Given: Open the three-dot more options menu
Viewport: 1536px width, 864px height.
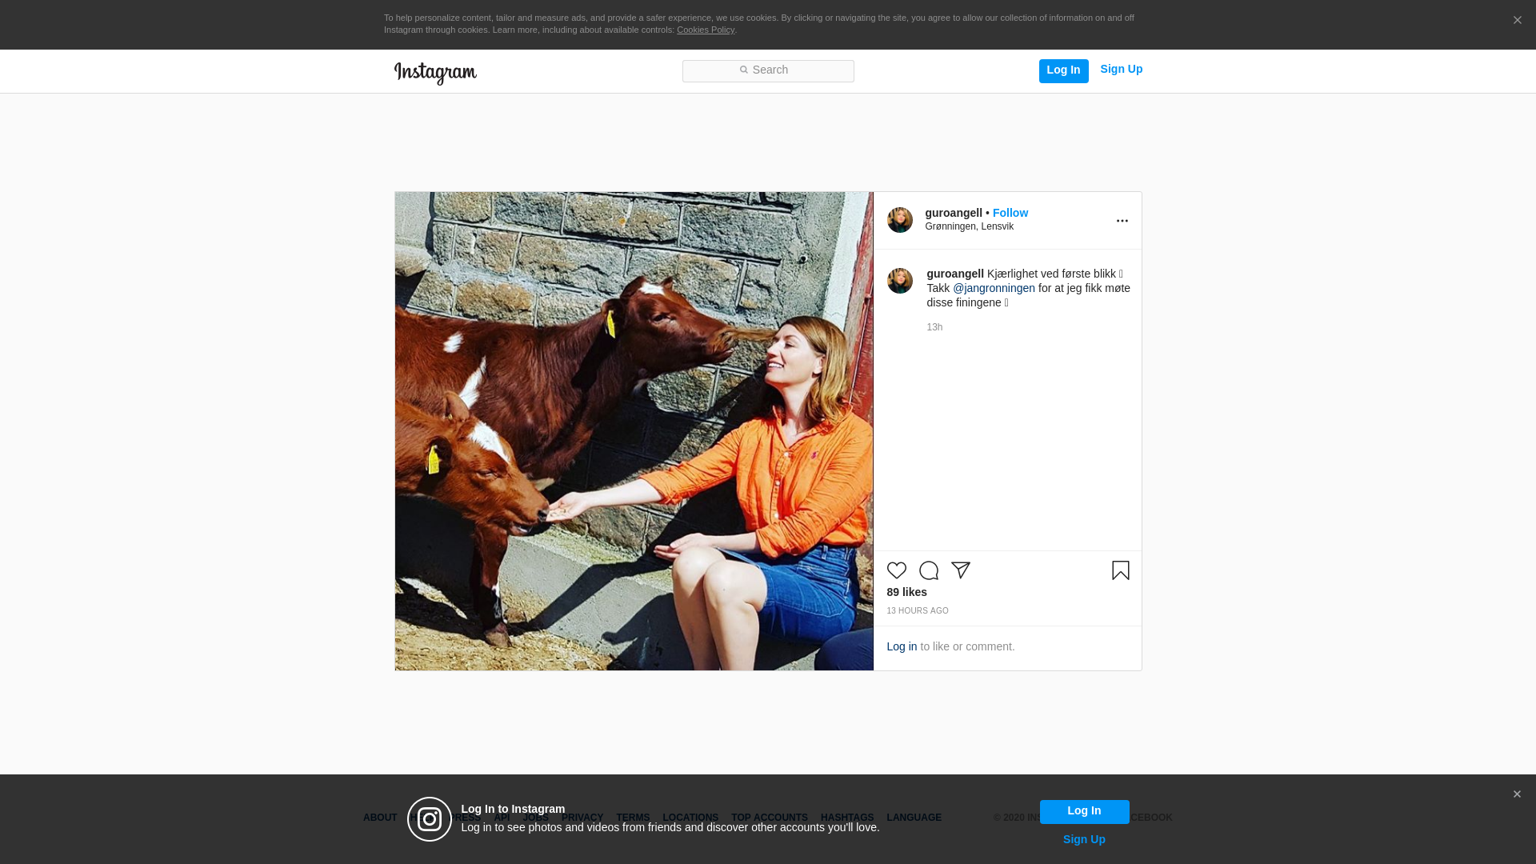Looking at the screenshot, I should (1122, 221).
